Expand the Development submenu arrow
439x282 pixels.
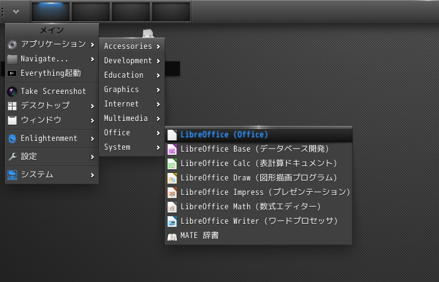tap(158, 61)
